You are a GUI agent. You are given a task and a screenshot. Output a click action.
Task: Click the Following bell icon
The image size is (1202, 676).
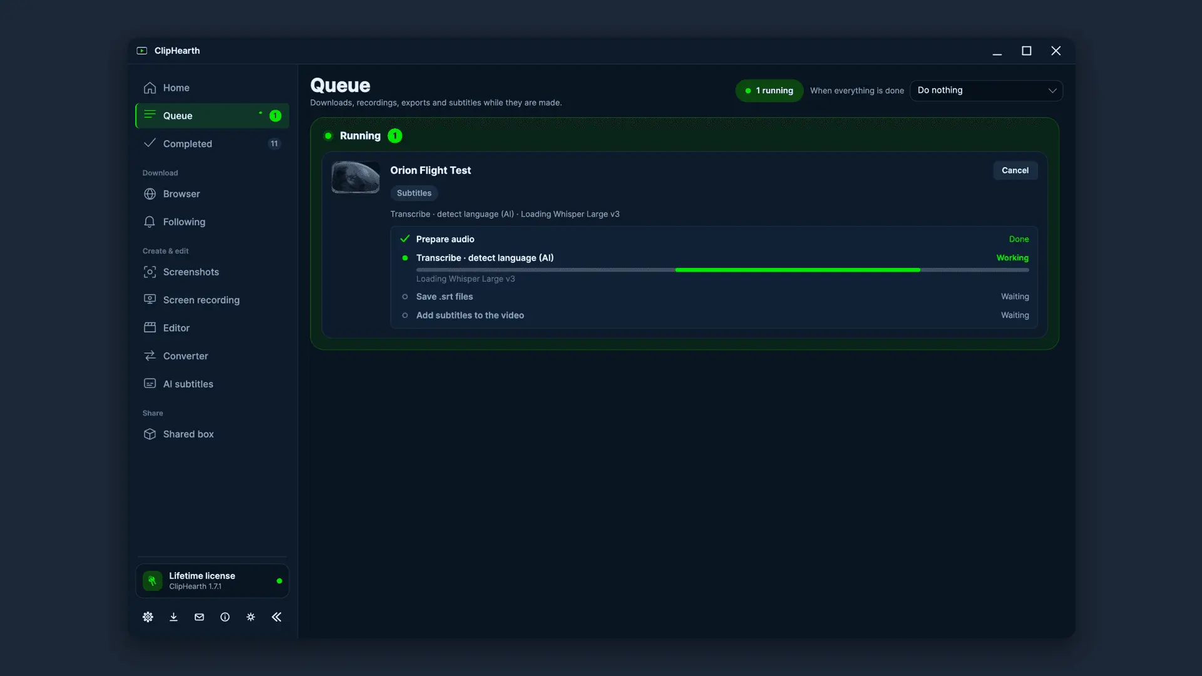coord(150,222)
